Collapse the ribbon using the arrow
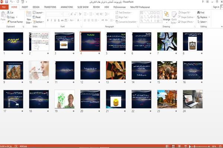Image resolution: width=223 pixels, height=148 pixels. coord(222,27)
